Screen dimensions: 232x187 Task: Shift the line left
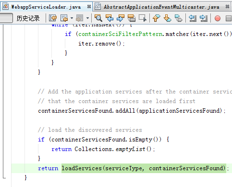(193, 18)
